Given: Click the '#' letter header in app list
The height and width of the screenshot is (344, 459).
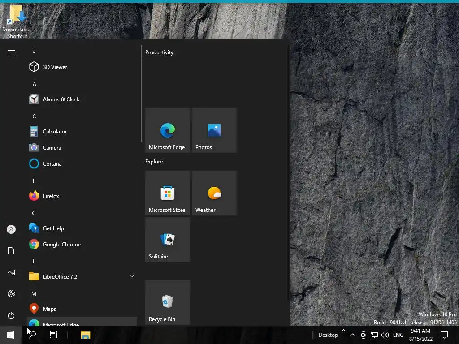Looking at the screenshot, I should coord(34,52).
